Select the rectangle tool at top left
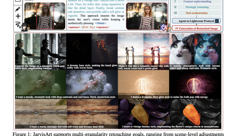 coord(18,2)
